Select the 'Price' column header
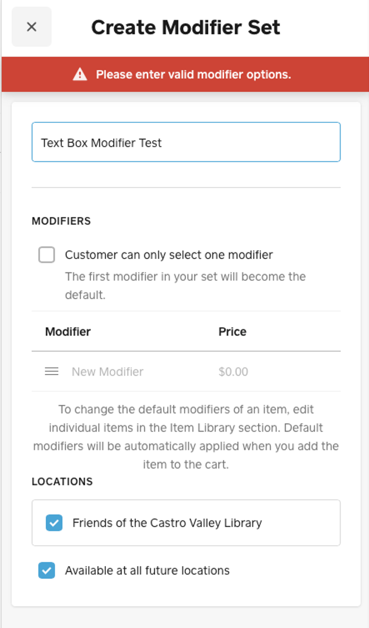 (x=232, y=332)
